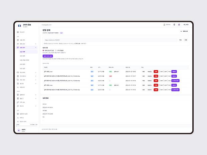Click the notification bell icon in header
Screen dimensions: 207x155
[x=174, y=24]
